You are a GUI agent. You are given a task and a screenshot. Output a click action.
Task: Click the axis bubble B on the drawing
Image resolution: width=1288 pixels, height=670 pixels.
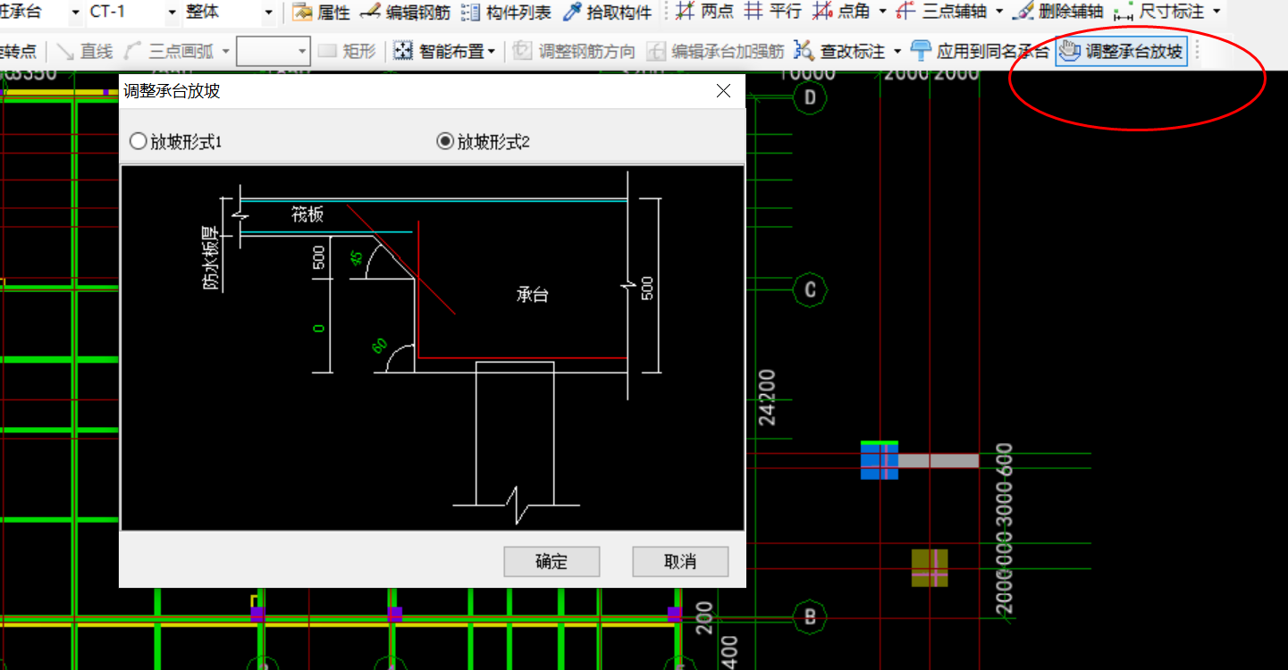pos(810,616)
